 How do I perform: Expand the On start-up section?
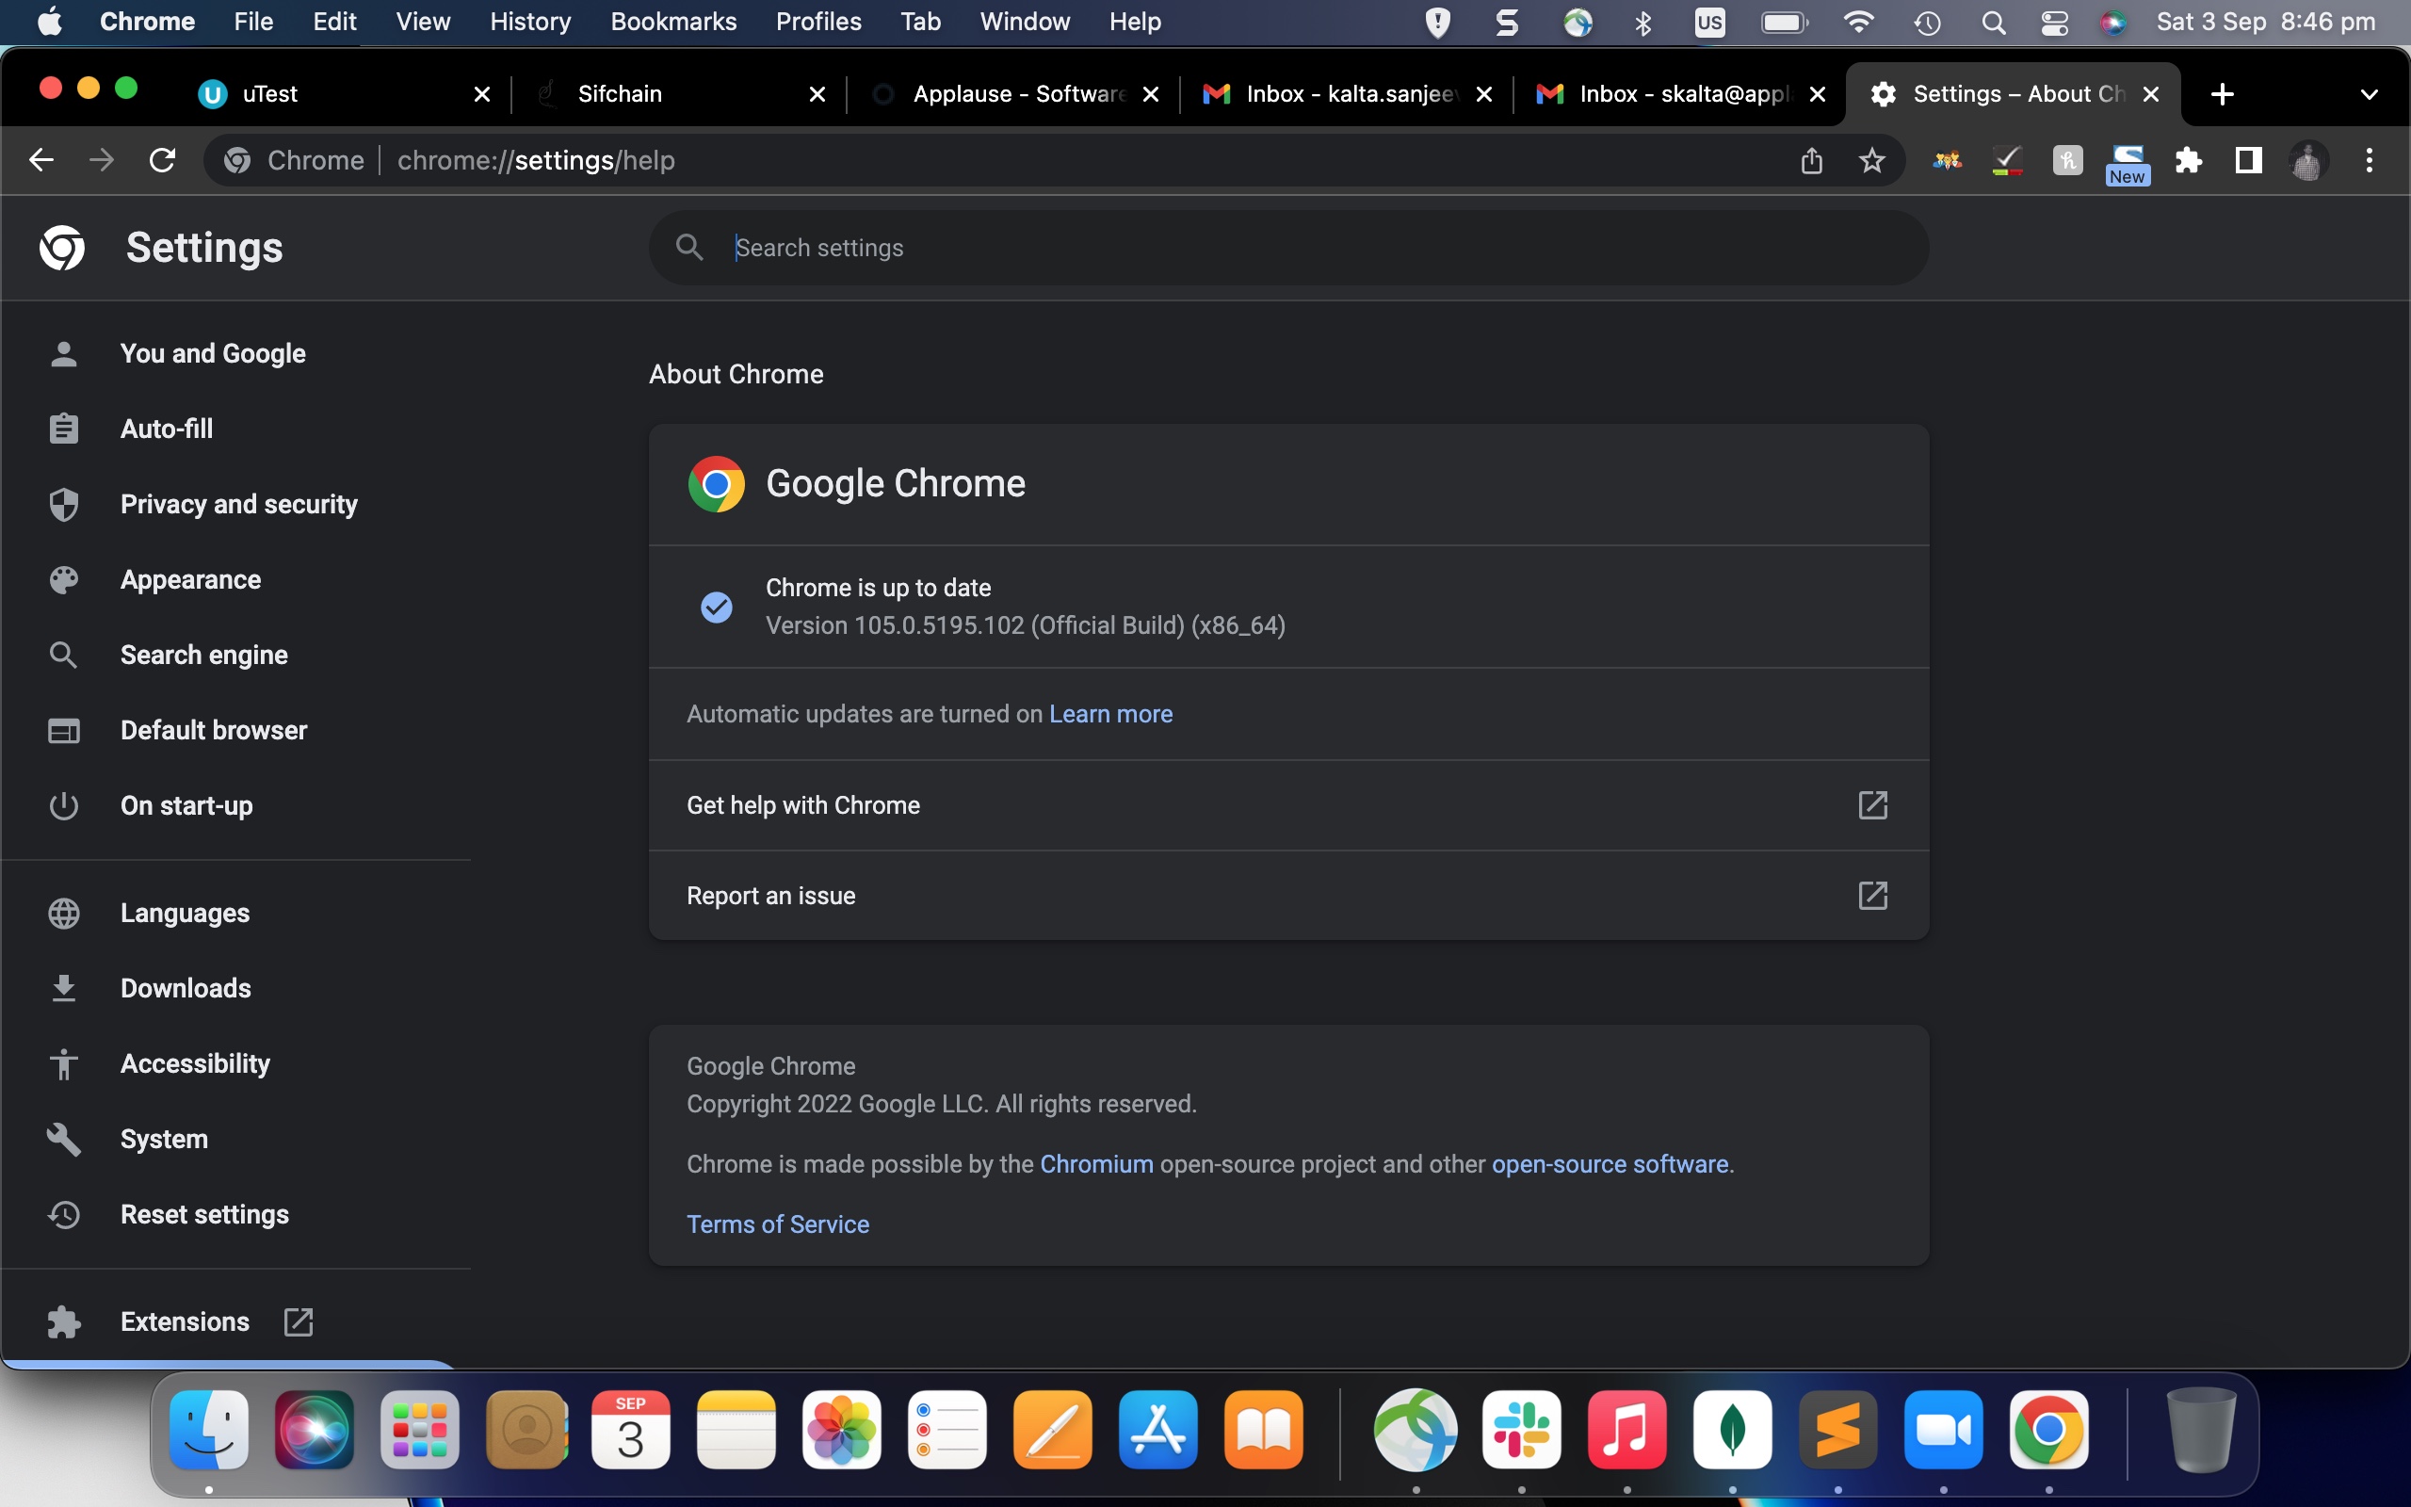[x=186, y=805]
